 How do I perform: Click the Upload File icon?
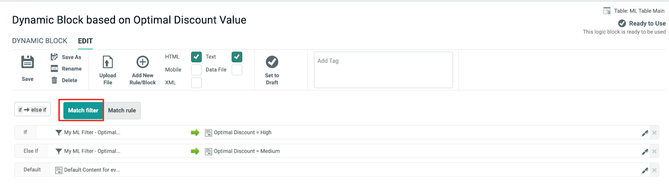coord(107,62)
